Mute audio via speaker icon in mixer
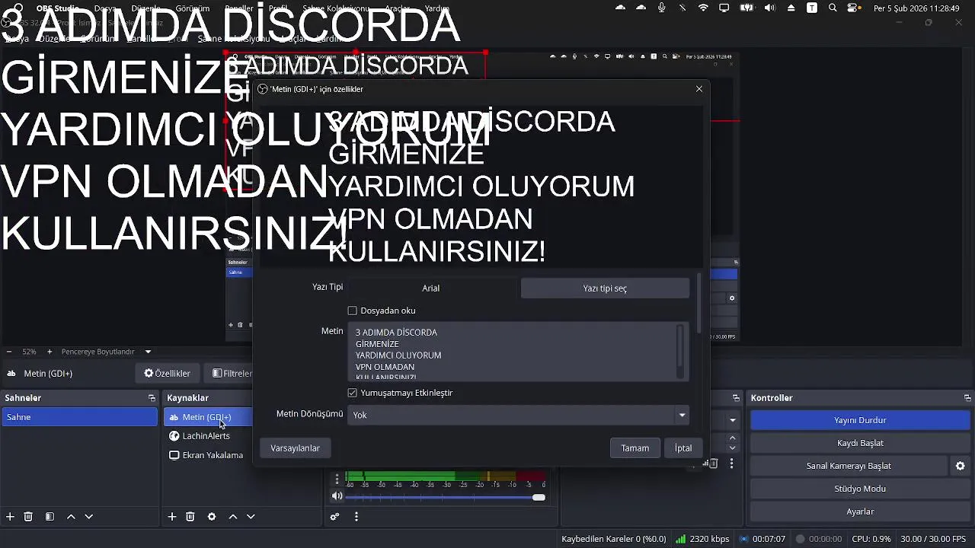The height and width of the screenshot is (548, 975). click(x=337, y=496)
